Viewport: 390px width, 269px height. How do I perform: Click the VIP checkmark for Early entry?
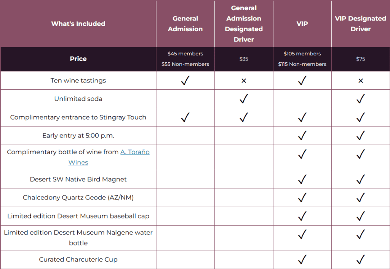pos(302,136)
